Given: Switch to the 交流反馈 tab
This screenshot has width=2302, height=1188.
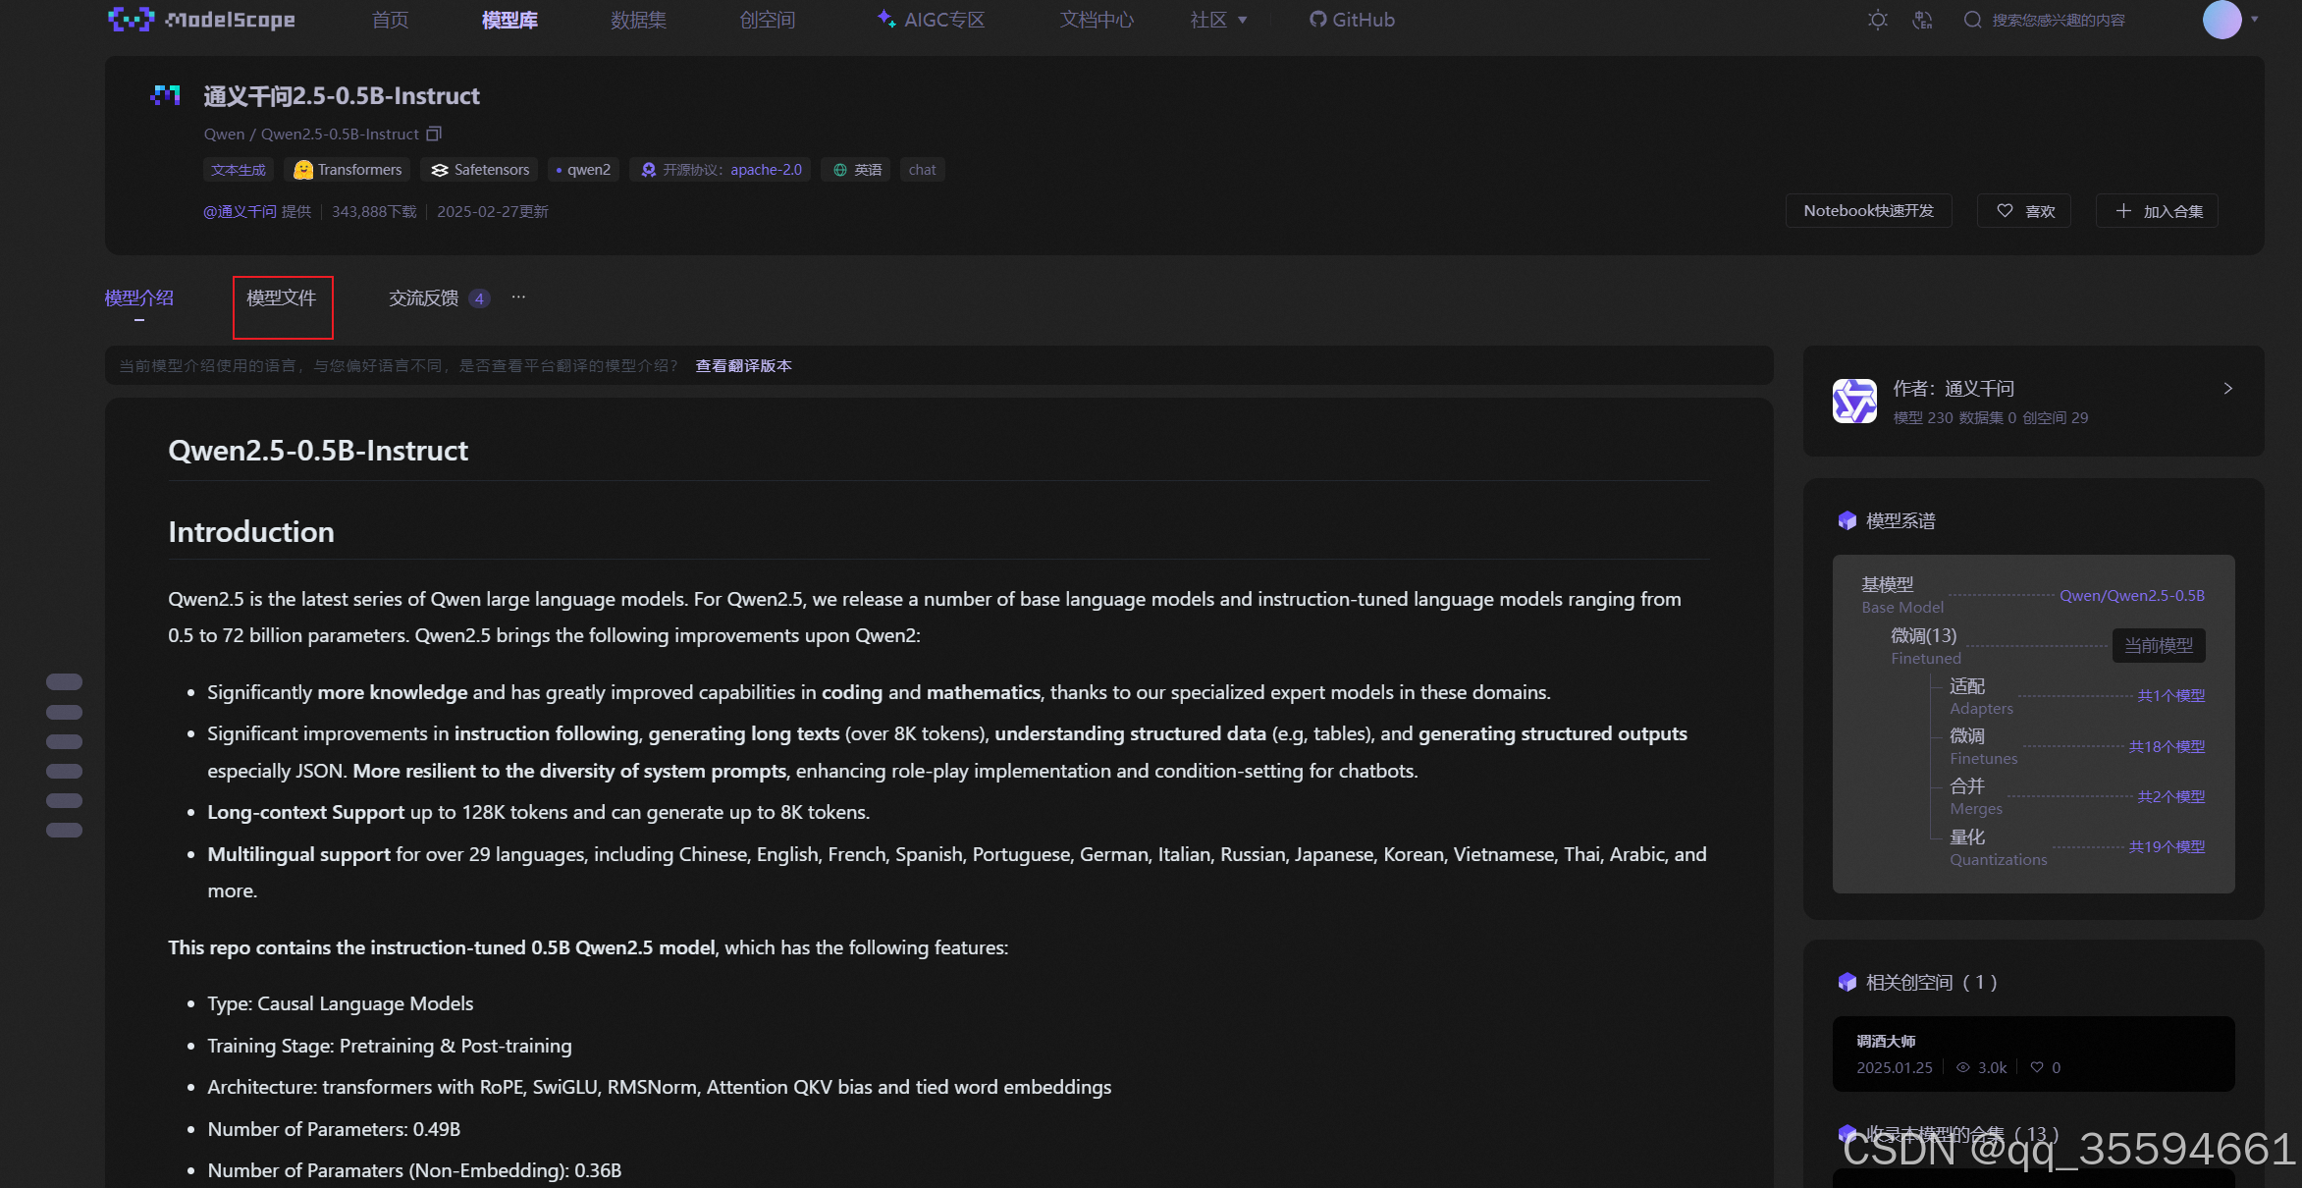Looking at the screenshot, I should click(423, 297).
